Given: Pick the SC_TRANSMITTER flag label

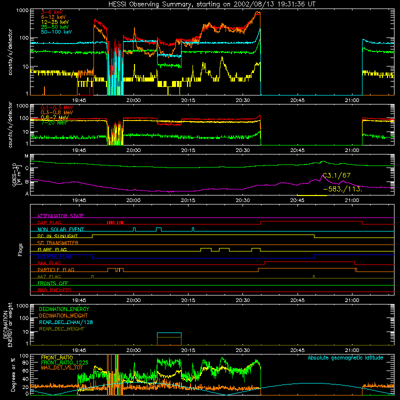Looking at the screenshot, I should click(x=57, y=243).
